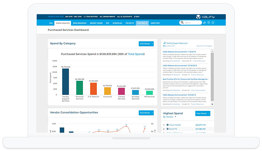Open Best Practice KPIs for Outsourced Facilities post
The image size is (262, 151).
(185, 79)
